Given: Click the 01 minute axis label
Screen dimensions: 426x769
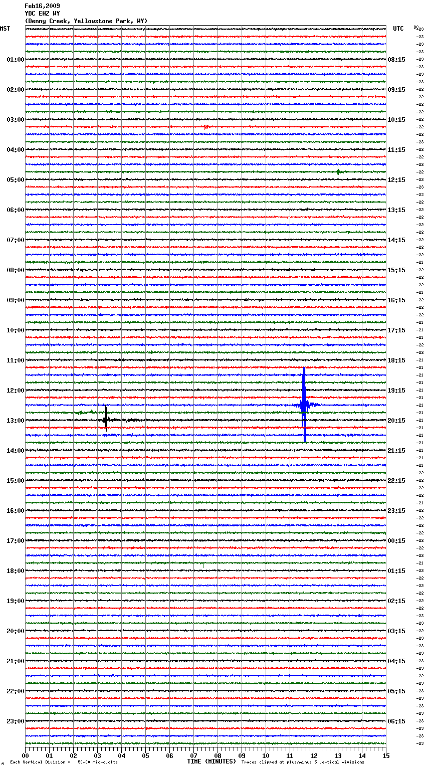Looking at the screenshot, I should point(49,756).
